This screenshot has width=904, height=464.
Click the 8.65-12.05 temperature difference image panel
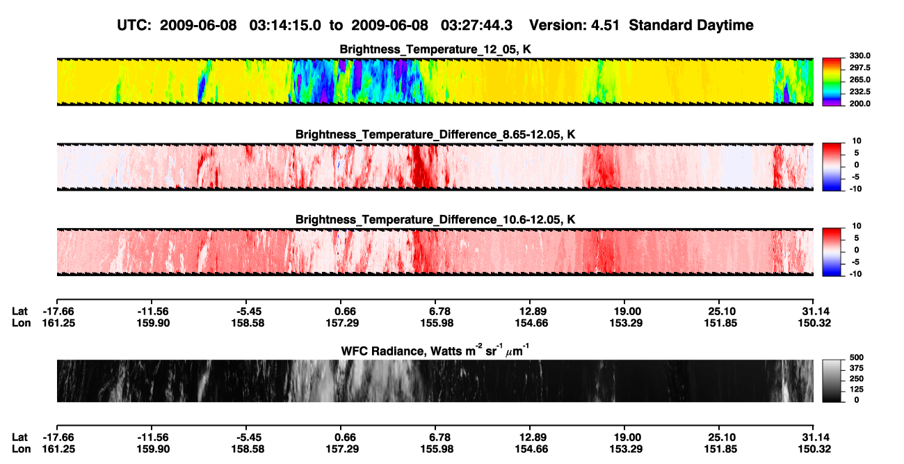point(435,167)
